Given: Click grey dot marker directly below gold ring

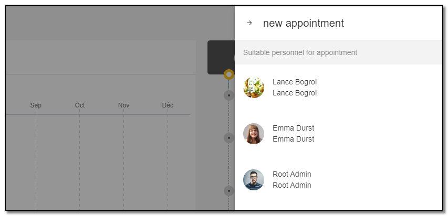Looking at the screenshot, I should [229, 95].
